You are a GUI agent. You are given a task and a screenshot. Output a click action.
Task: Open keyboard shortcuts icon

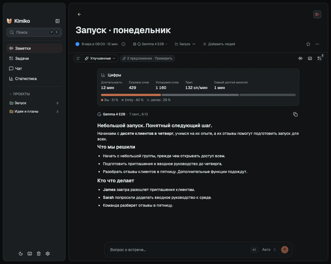click(x=30, y=254)
